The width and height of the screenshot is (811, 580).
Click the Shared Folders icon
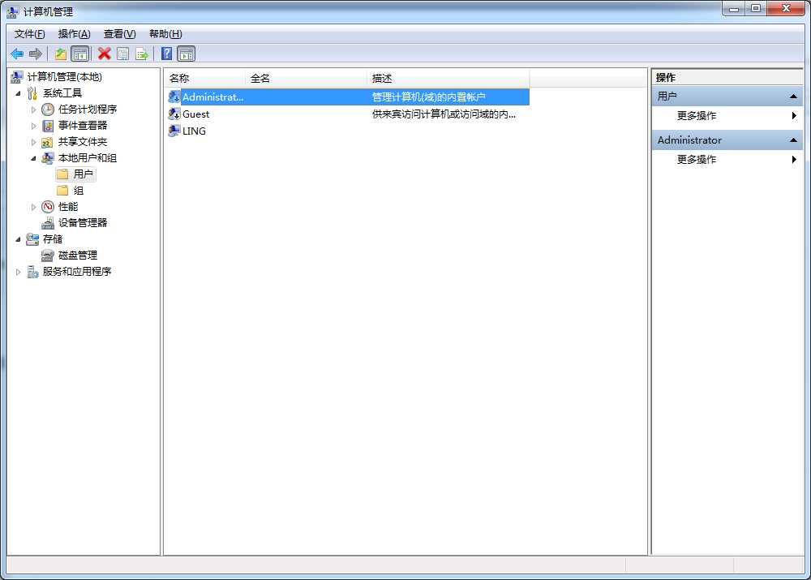(47, 142)
